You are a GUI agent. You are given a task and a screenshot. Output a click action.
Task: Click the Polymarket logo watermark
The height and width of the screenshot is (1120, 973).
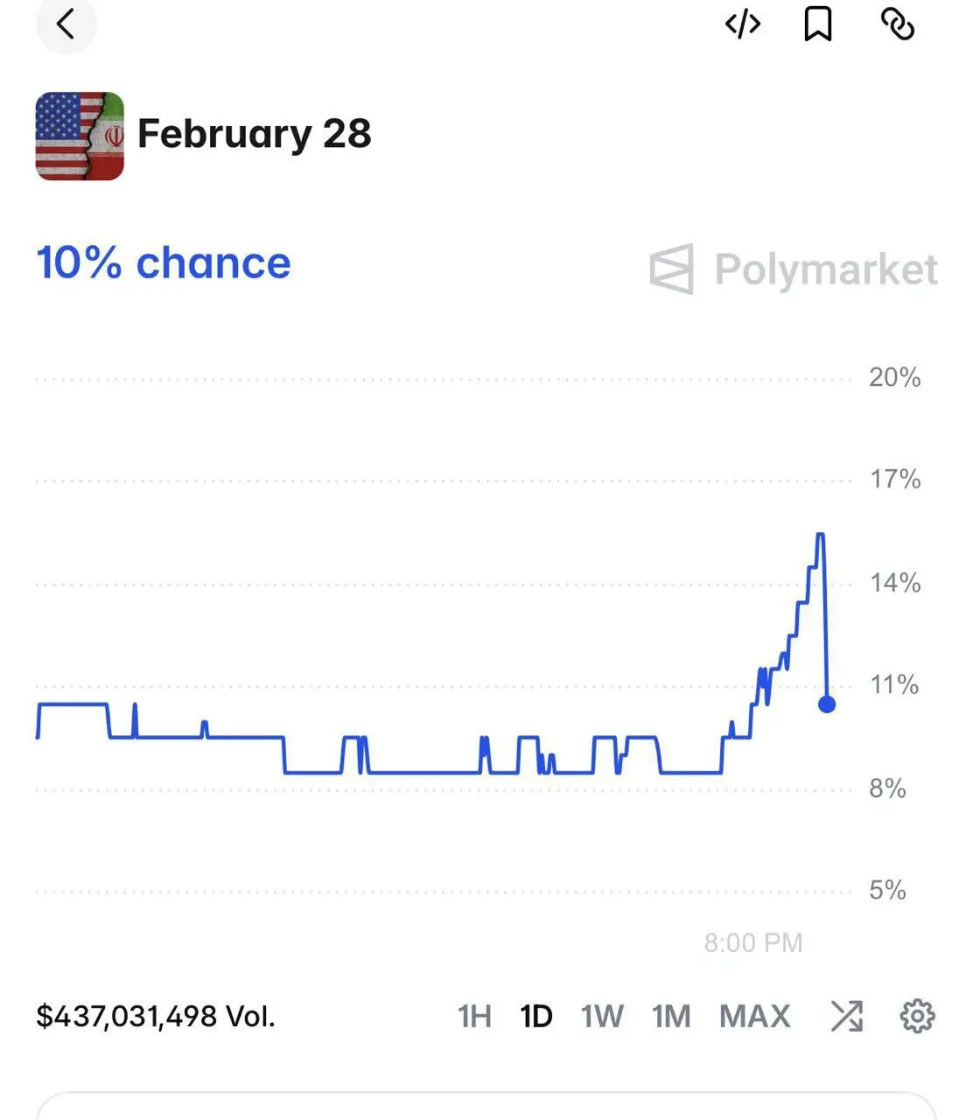coord(794,269)
